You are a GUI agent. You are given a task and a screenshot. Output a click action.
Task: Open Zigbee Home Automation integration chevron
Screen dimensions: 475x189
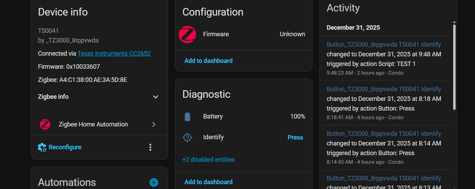click(x=154, y=124)
